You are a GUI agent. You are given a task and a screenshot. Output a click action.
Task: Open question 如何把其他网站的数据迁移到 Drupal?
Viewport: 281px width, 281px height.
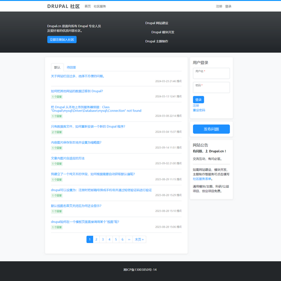click(77, 91)
